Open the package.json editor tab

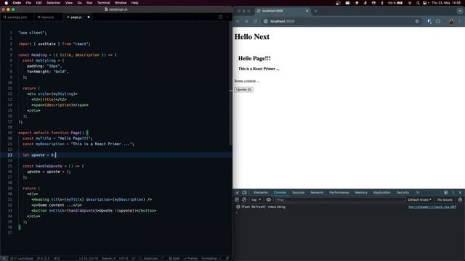[x=16, y=17]
